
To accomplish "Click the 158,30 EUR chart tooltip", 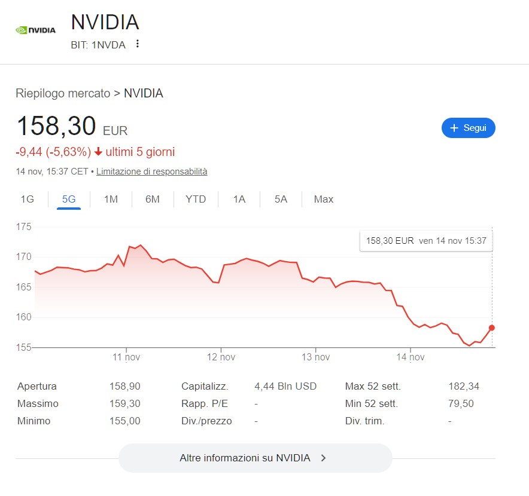I will [425, 241].
